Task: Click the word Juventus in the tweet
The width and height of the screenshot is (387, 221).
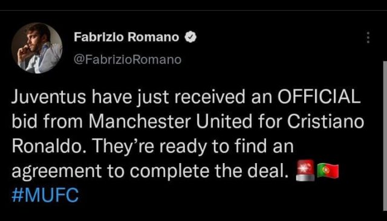Action: (x=48, y=97)
